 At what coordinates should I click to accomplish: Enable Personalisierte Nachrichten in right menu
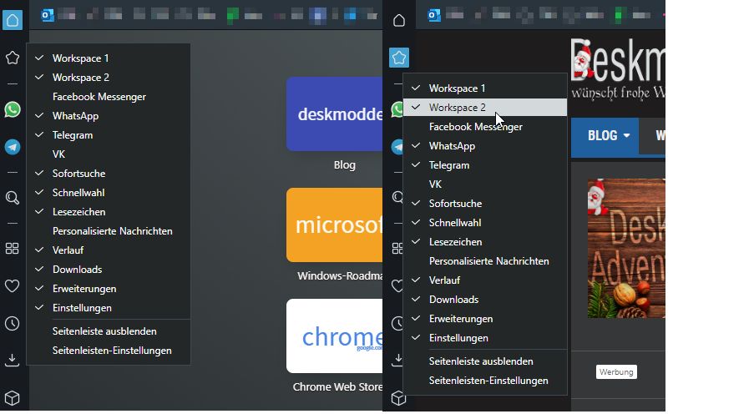tap(485, 261)
